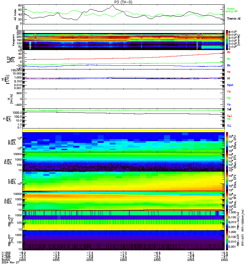
Task: Click the Vi velocity plot panel
Action: 123,99
